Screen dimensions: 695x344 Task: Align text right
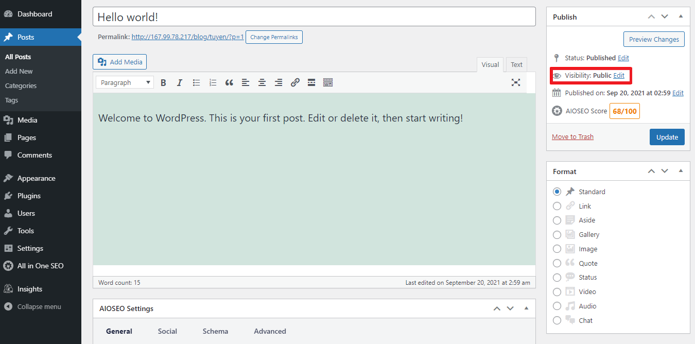[279, 82]
